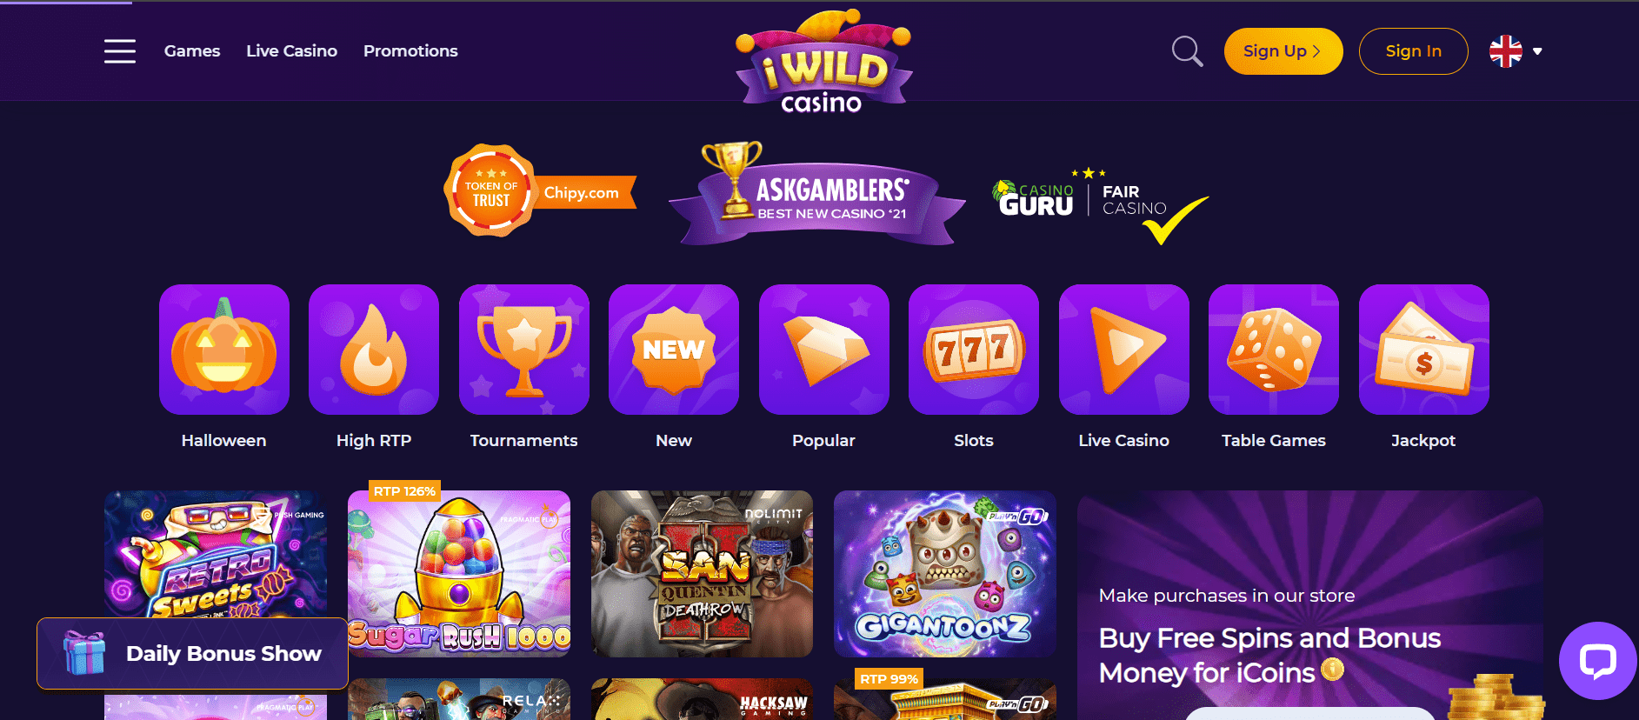Open Live Casino in the top navigation
The width and height of the screenshot is (1639, 720).
tap(291, 51)
